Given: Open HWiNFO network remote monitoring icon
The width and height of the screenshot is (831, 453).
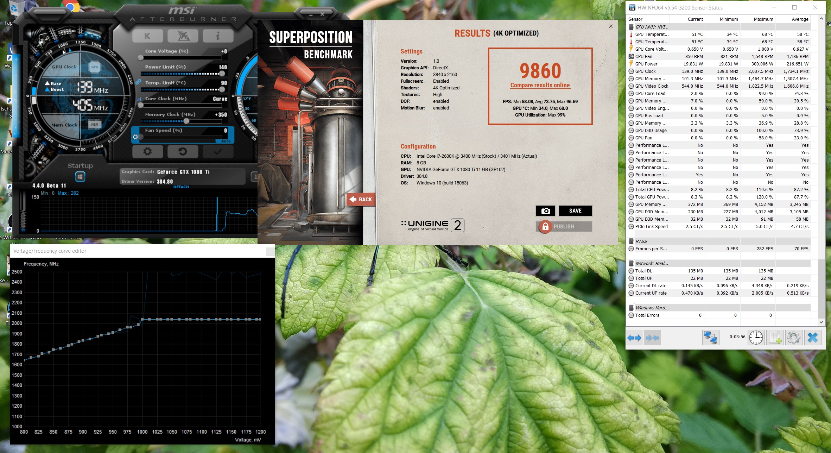Looking at the screenshot, I should [x=710, y=338].
